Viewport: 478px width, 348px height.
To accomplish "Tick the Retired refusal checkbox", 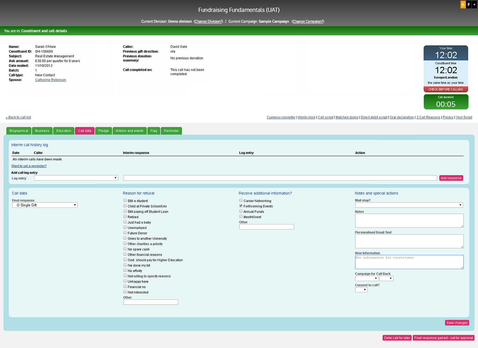I will pos(125,216).
